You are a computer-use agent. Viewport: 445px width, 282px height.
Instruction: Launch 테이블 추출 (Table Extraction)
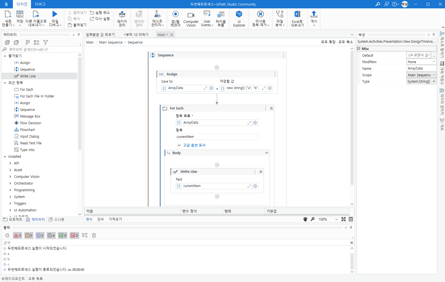(x=221, y=19)
